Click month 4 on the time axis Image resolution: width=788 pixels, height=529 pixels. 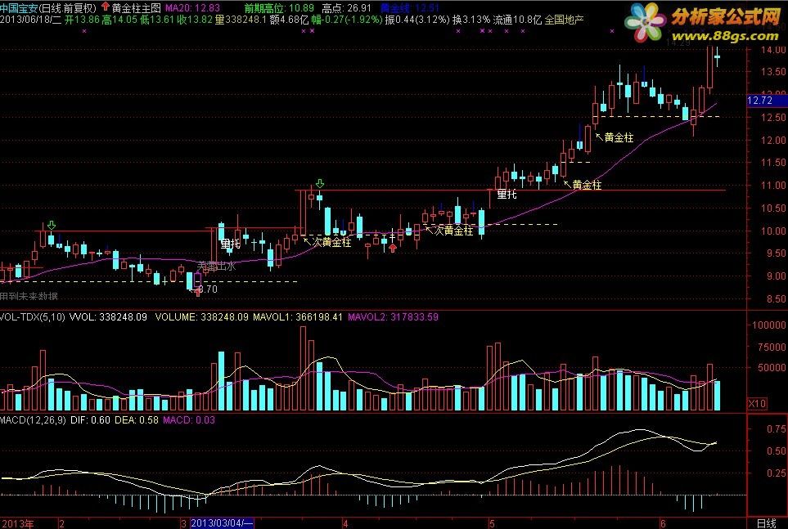[345, 523]
